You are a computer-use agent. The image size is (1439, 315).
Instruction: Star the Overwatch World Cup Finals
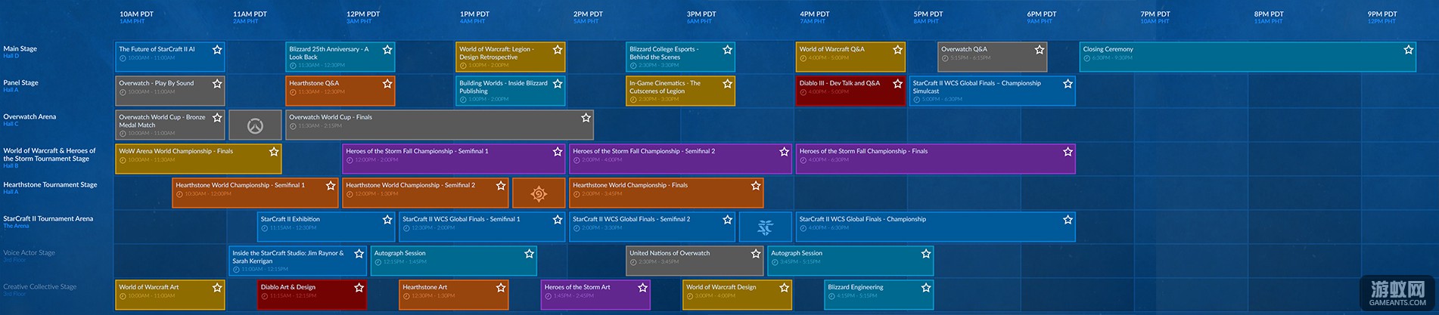586,118
